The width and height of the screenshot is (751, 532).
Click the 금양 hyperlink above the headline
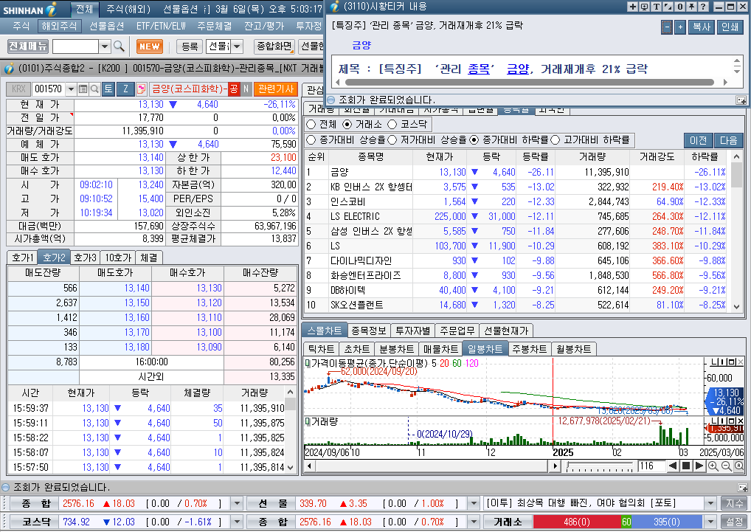(x=361, y=45)
